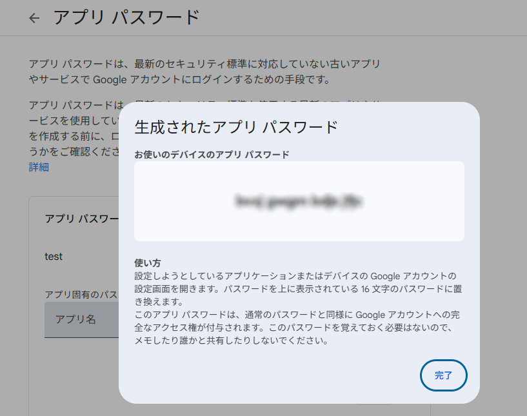Open the 詳細 link
Screen dimensions: 527x416
(39, 167)
